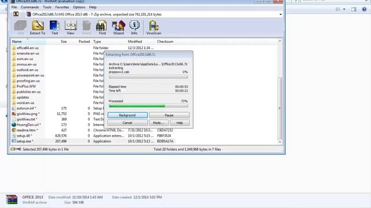Click the Background button
This screenshot has height=208, width=371.
(128, 115)
